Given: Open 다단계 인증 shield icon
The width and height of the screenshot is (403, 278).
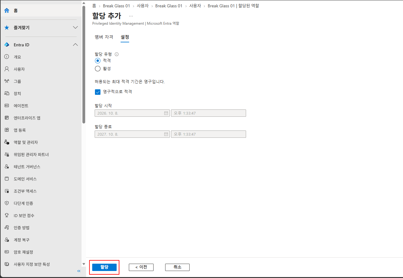Looking at the screenshot, I should click(x=7, y=203).
